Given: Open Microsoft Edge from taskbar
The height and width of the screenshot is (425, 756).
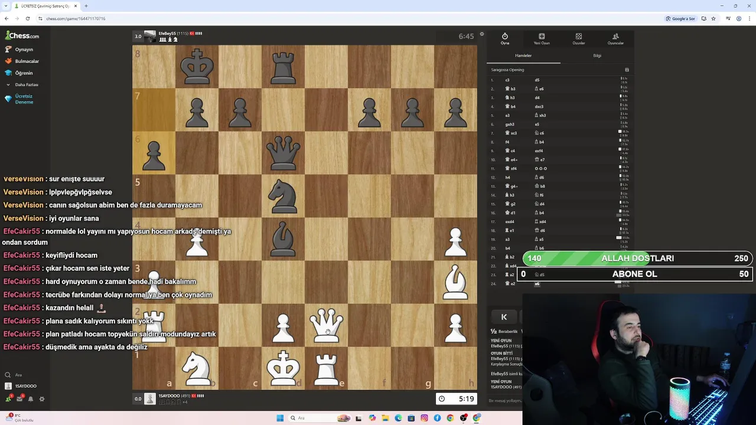Looking at the screenshot, I should (398, 418).
